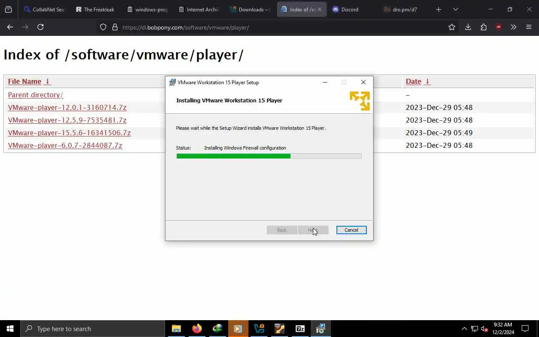Viewport: 539px width, 337px height.
Task: Open the tracking protection shield icon
Action: [103, 27]
